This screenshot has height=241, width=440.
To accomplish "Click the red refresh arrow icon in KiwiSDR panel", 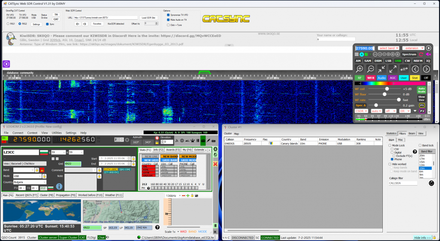I will (x=421, y=55).
